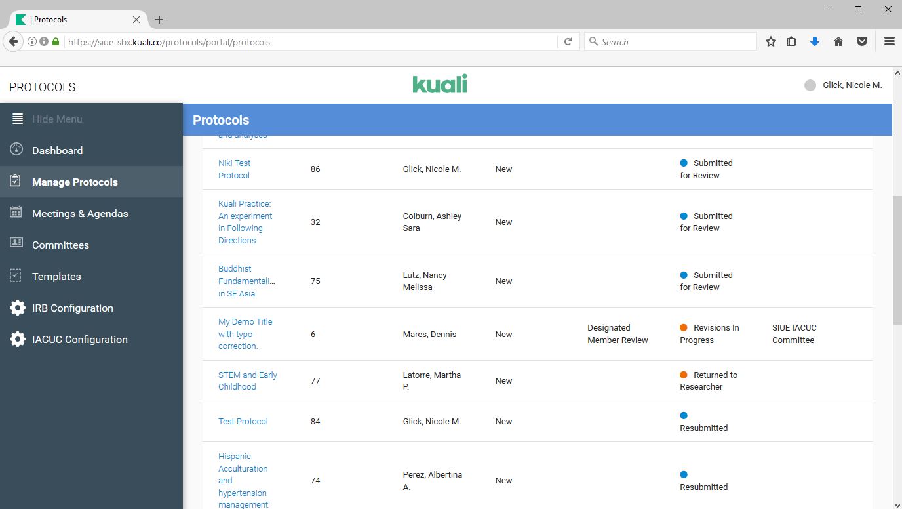
Task: Click the Manage Protocols clipboard icon
Action: 17,182
